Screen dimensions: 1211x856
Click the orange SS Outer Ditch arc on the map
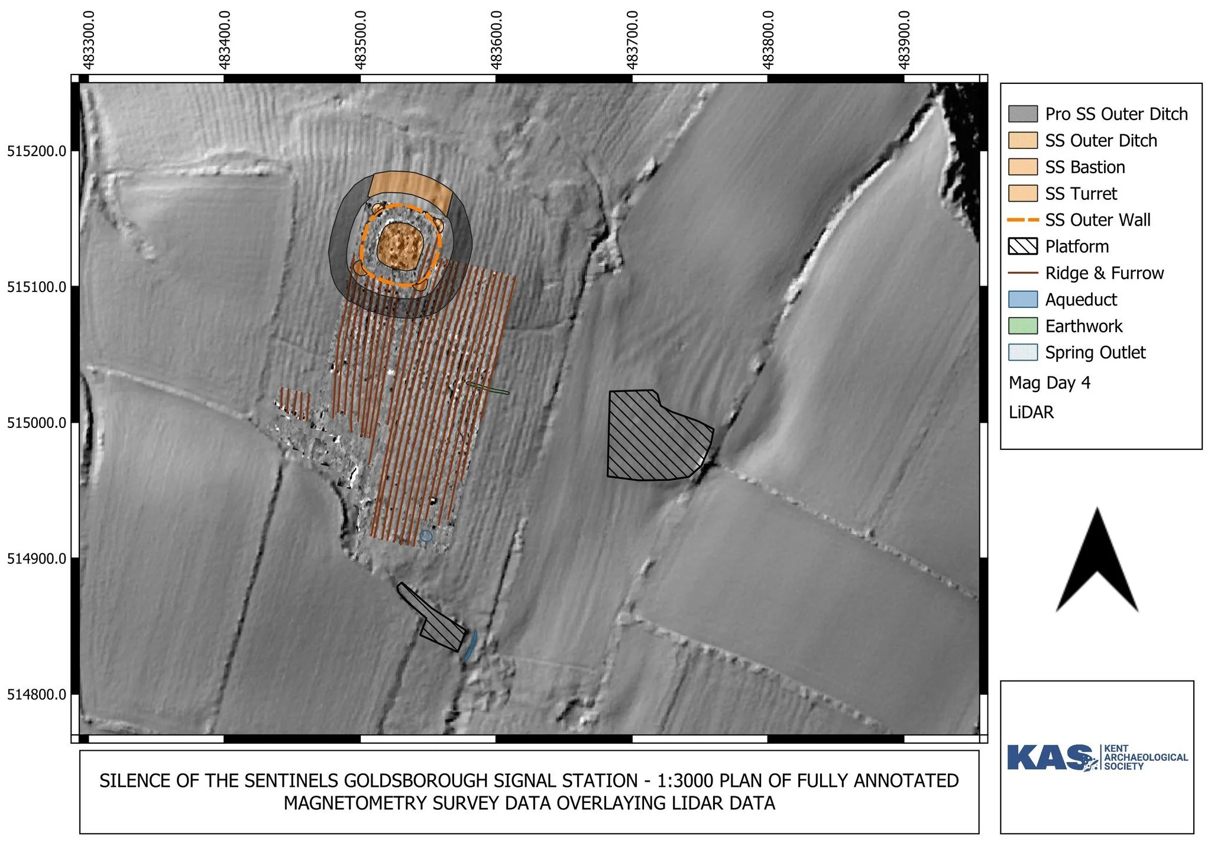tap(410, 189)
